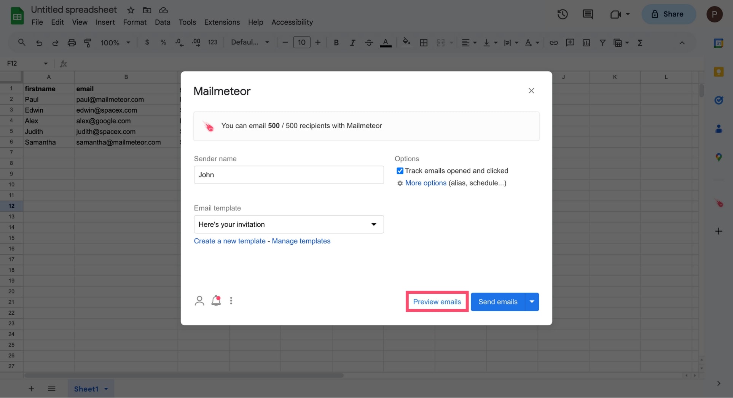Image resolution: width=733 pixels, height=398 pixels.
Task: Open the Insert menu
Action: coord(105,22)
